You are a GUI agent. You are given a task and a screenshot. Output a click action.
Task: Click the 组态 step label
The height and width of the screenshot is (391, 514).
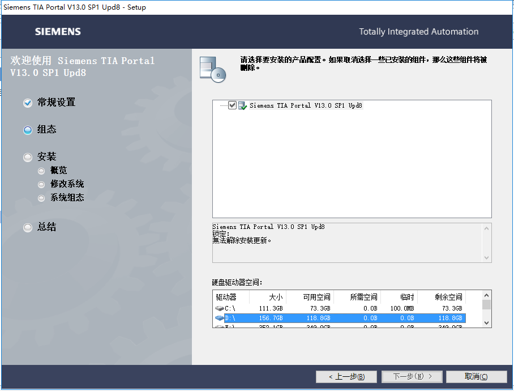[x=46, y=130]
